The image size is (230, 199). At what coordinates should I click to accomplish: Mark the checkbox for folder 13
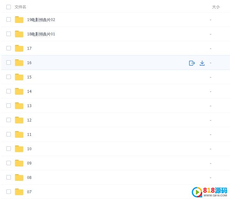(9, 106)
